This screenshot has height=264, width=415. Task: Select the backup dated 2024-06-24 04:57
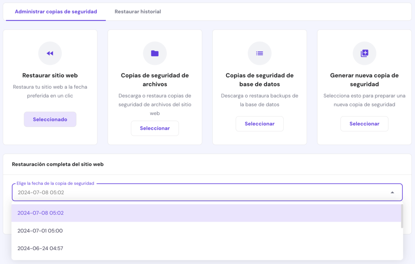click(x=39, y=248)
